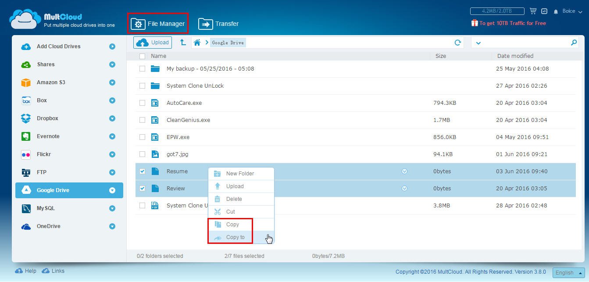
Task: Choose Copy to from context menu
Action: click(241, 237)
